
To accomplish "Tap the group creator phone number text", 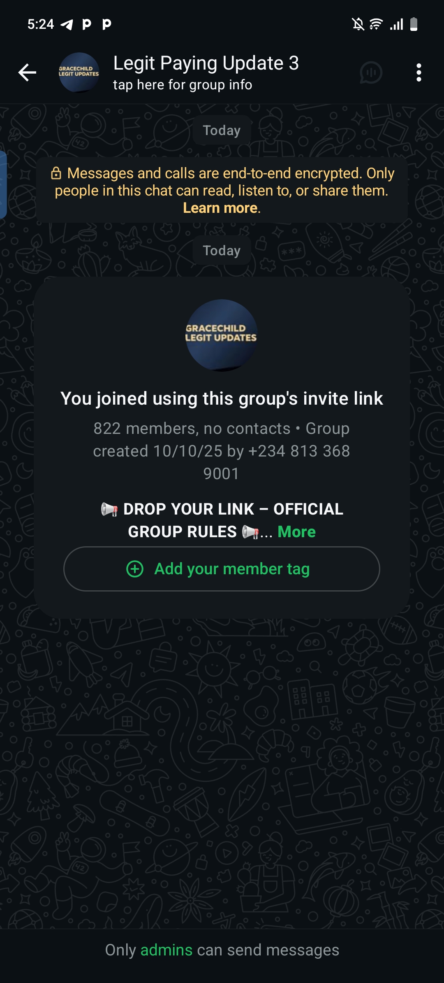I will (299, 462).
